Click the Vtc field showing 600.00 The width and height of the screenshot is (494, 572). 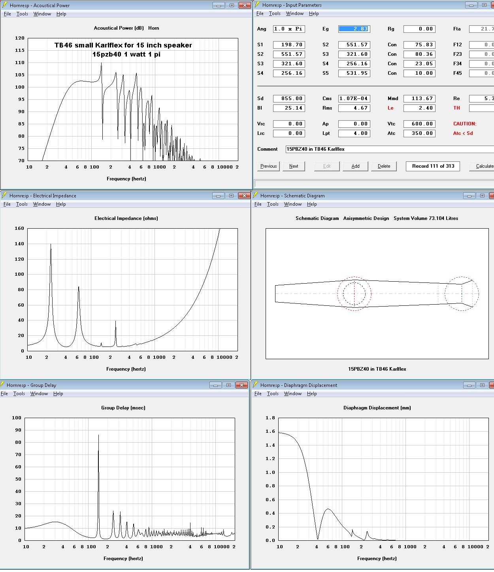(x=419, y=124)
